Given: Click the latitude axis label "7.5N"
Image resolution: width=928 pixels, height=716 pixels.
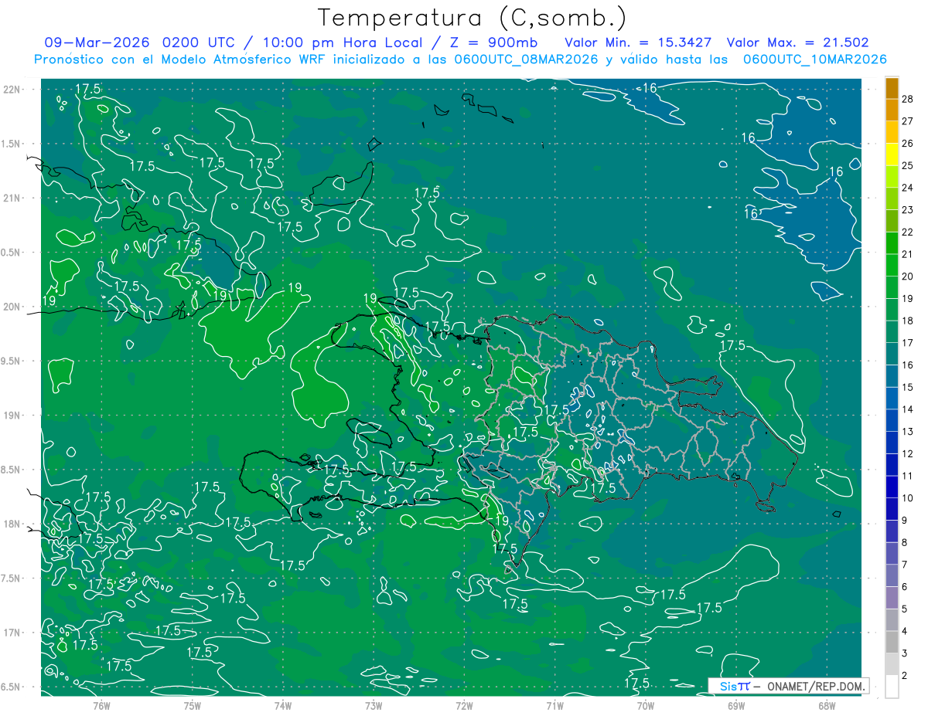Looking at the screenshot, I should [x=11, y=579].
